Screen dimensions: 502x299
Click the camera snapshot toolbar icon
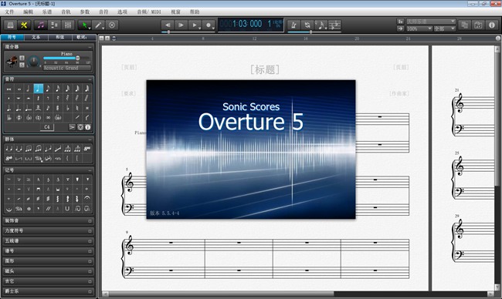coord(478,25)
